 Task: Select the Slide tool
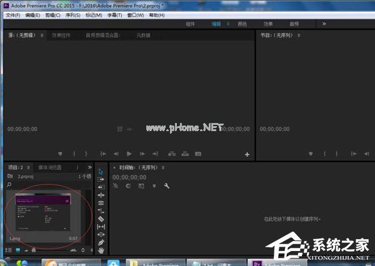coord(101,234)
